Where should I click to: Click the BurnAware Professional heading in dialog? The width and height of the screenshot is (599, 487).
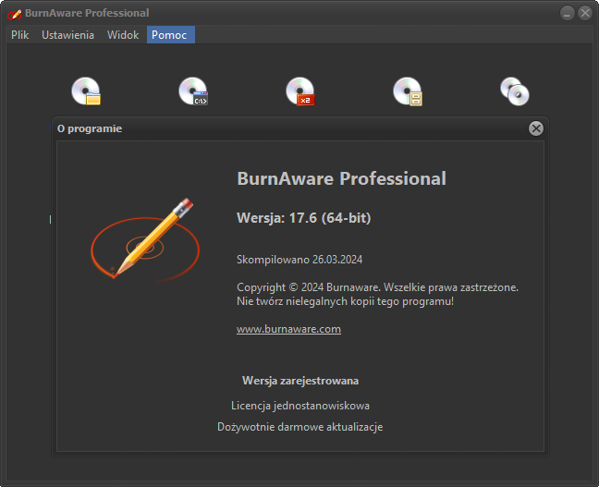click(341, 178)
